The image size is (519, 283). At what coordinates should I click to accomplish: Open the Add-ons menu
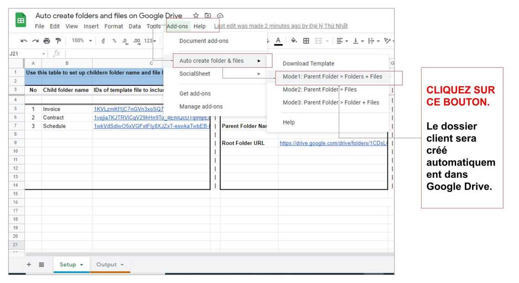(177, 26)
